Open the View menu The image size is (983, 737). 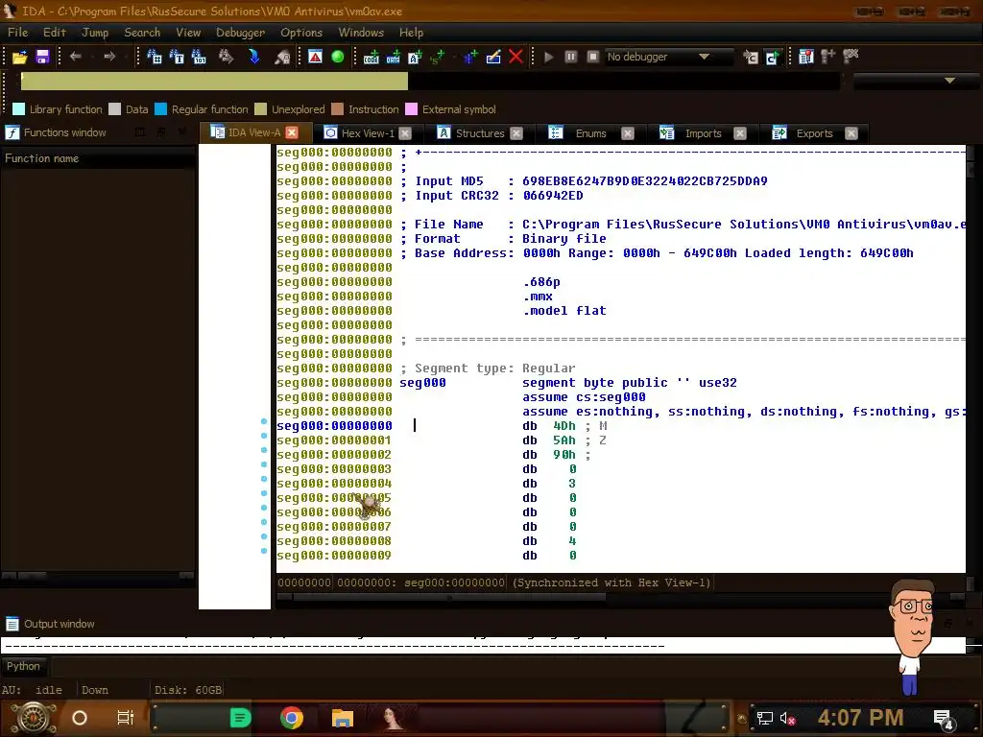pyautogui.click(x=188, y=33)
